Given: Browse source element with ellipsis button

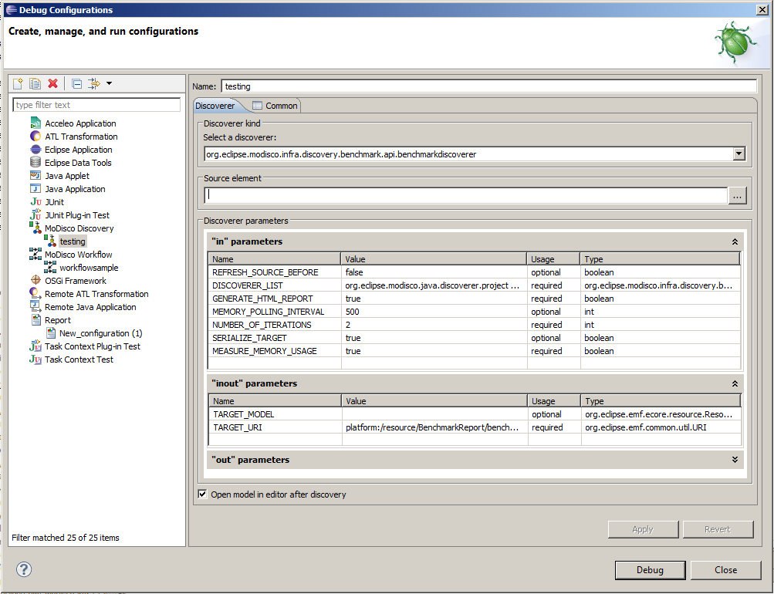Looking at the screenshot, I should (x=738, y=196).
